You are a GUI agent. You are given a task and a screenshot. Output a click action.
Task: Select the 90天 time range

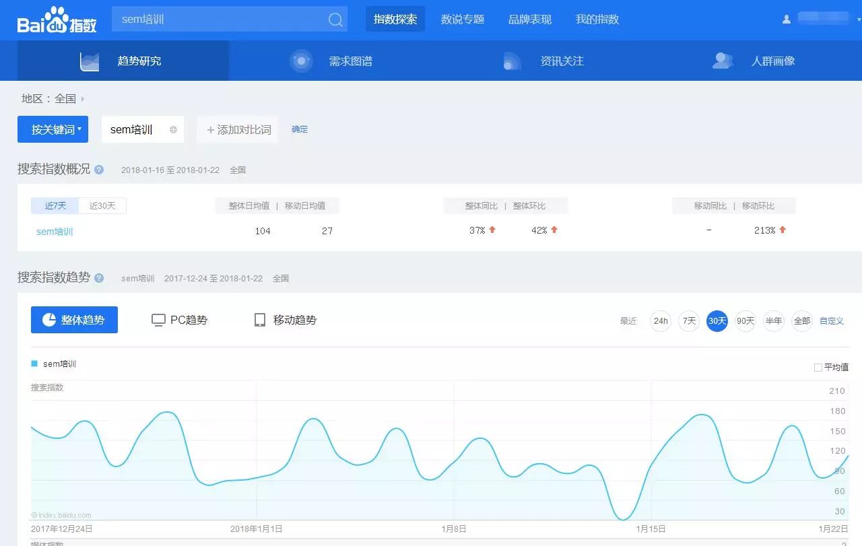coord(745,321)
